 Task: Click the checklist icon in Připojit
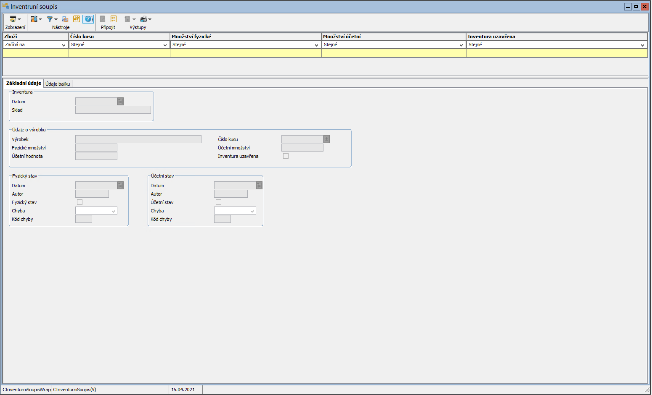click(114, 19)
